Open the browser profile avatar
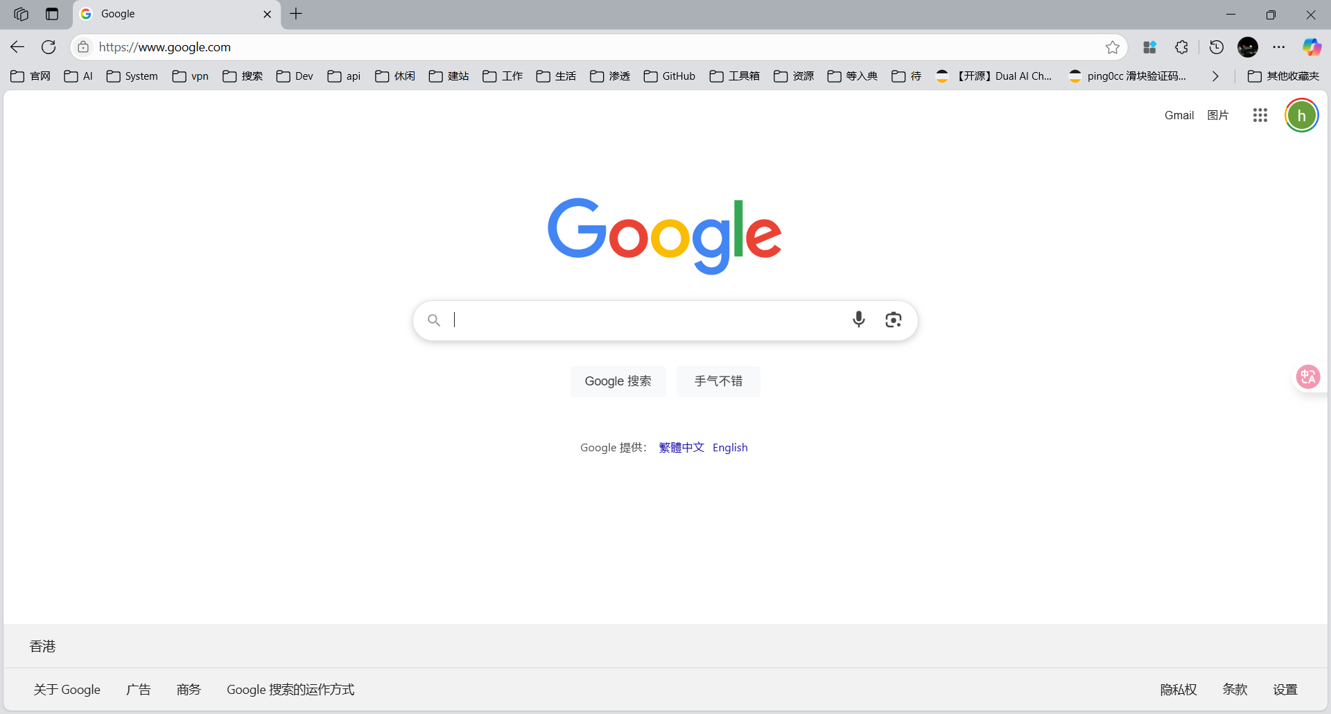The height and width of the screenshot is (714, 1331). pos(1248,47)
